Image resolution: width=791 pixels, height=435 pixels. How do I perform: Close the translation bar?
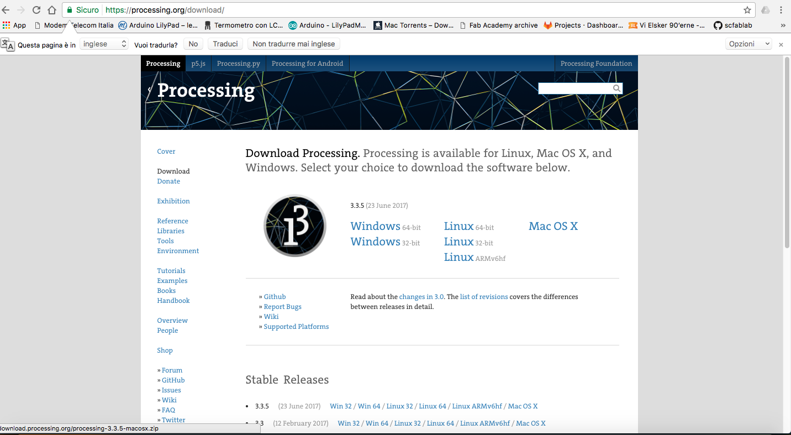click(781, 44)
